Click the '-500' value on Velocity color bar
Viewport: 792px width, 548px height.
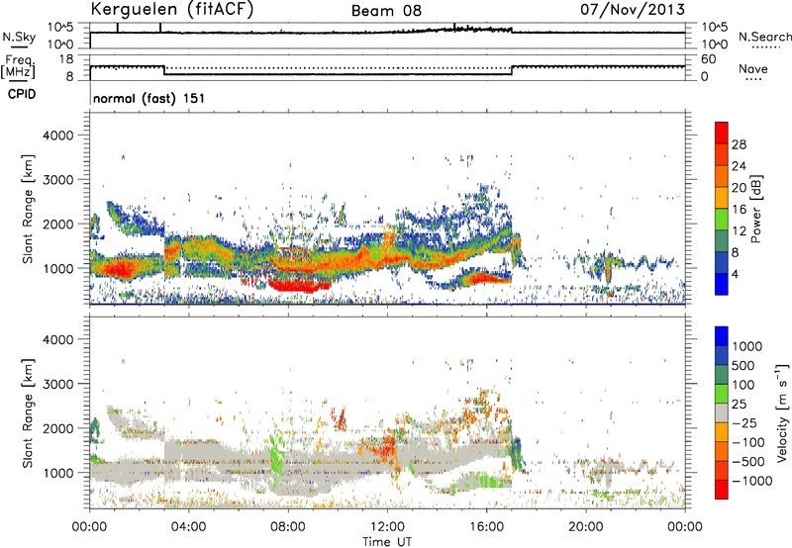pyautogui.click(x=748, y=462)
